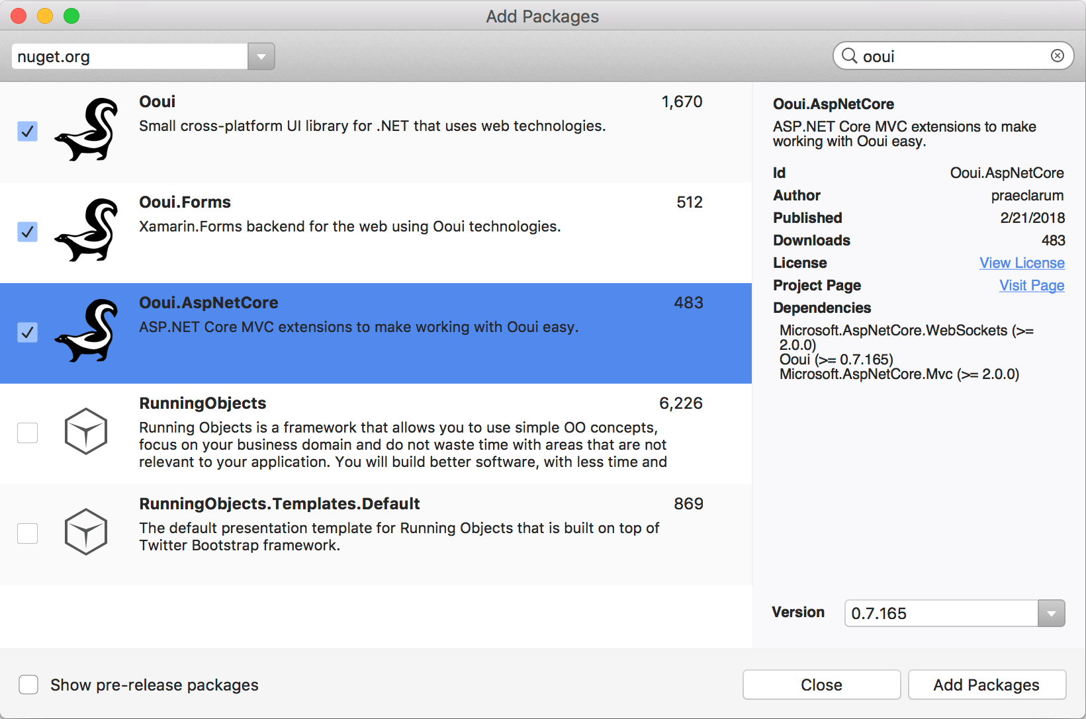This screenshot has width=1086, height=719.
Task: Click the RunningObjects cube package icon
Action: point(86,431)
